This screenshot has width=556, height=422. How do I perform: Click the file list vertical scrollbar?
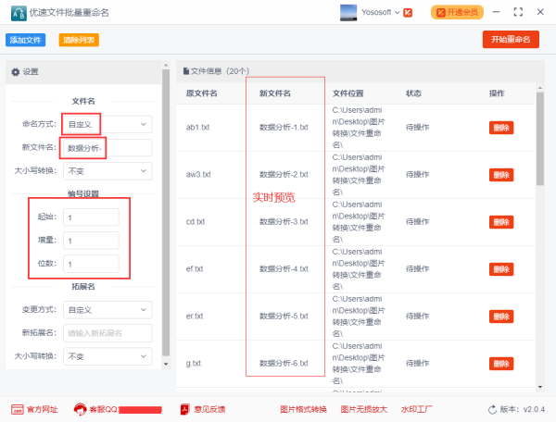click(540, 139)
